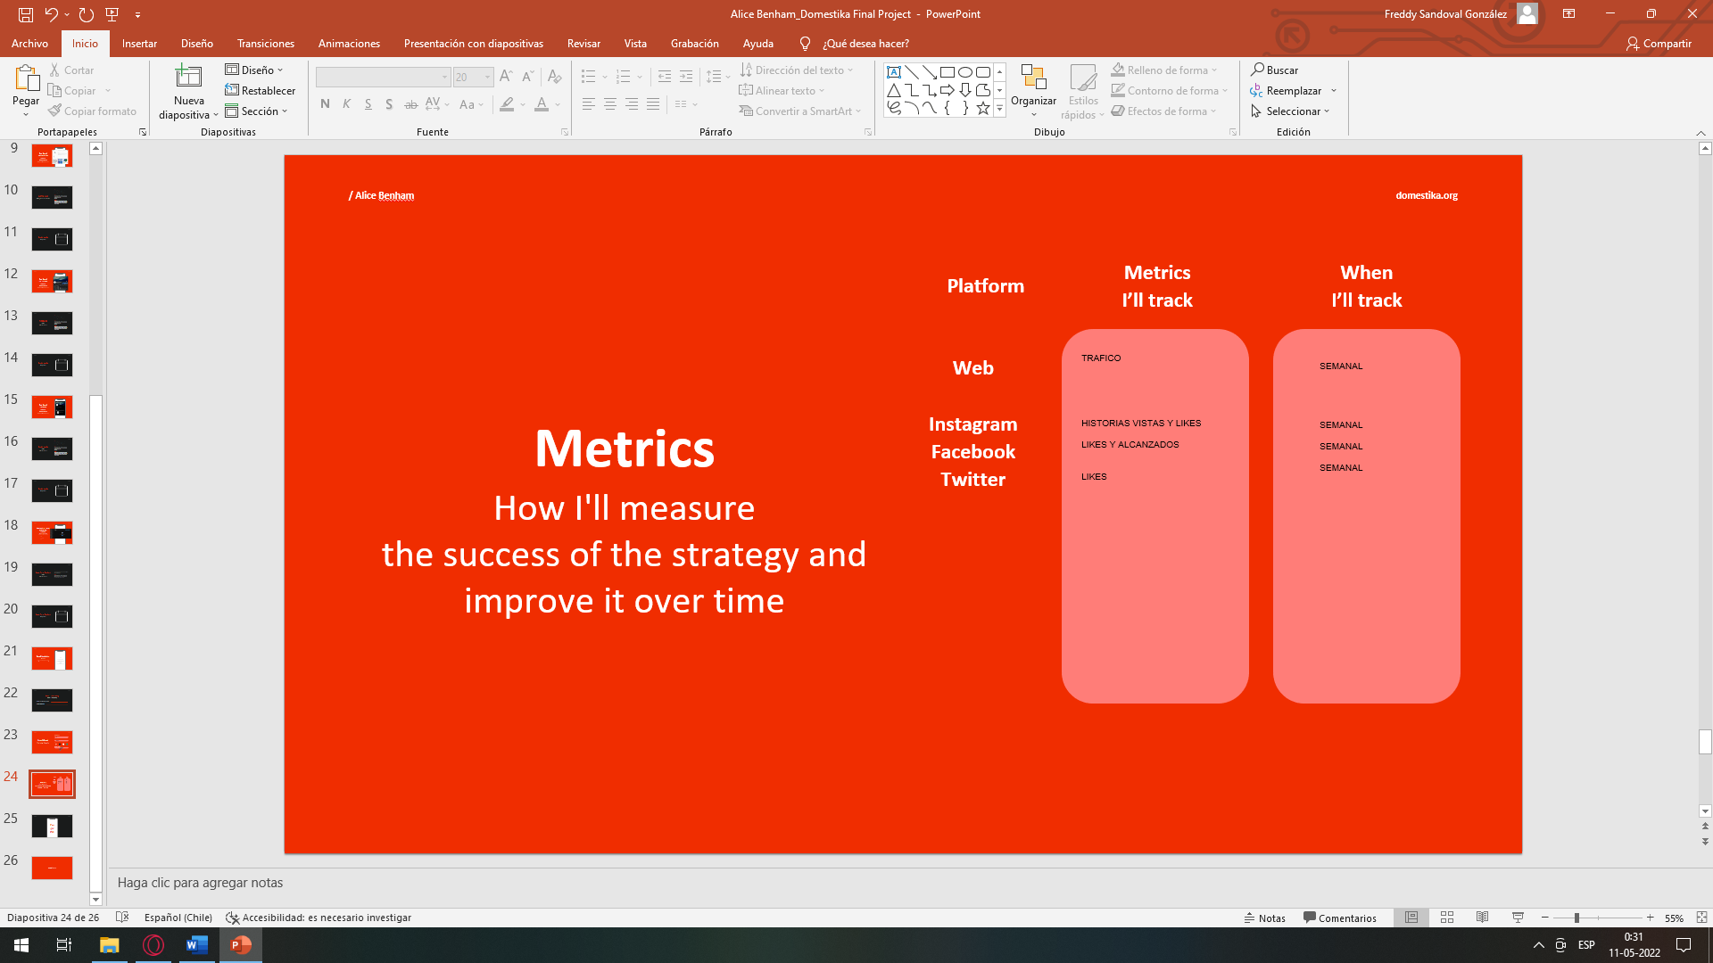Click the Nueva diapositiva icon
Viewport: 1713px width, 963px height.
tap(188, 78)
